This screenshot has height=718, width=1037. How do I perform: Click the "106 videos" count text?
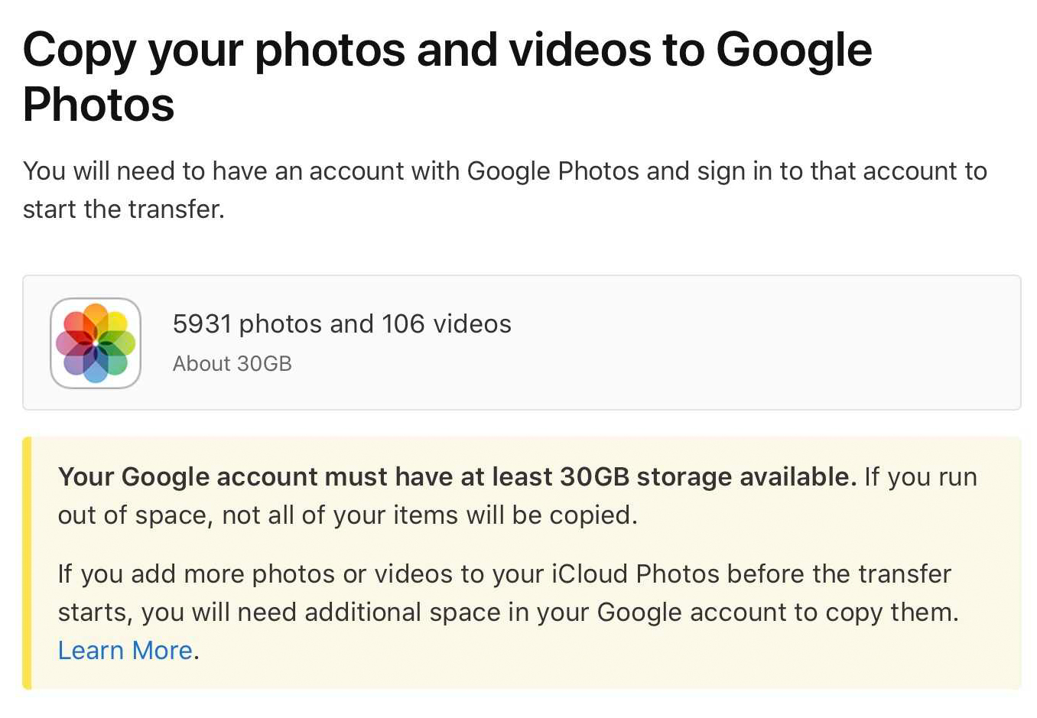click(447, 324)
